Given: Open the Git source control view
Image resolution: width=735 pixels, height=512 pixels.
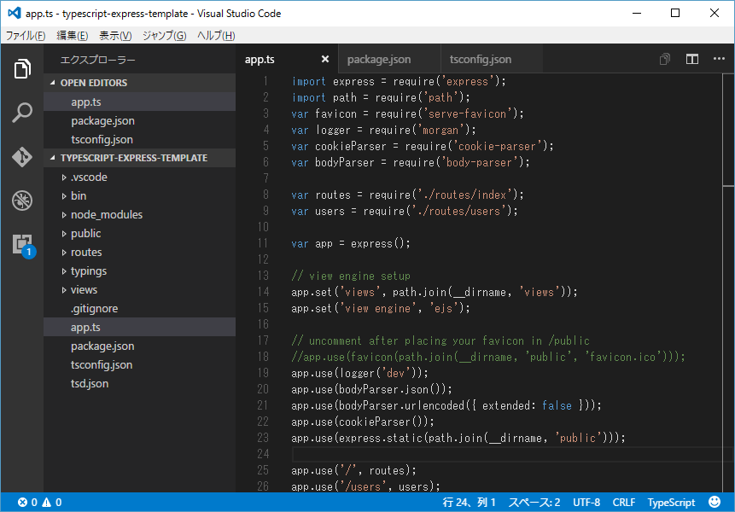Looking at the screenshot, I should point(22,157).
